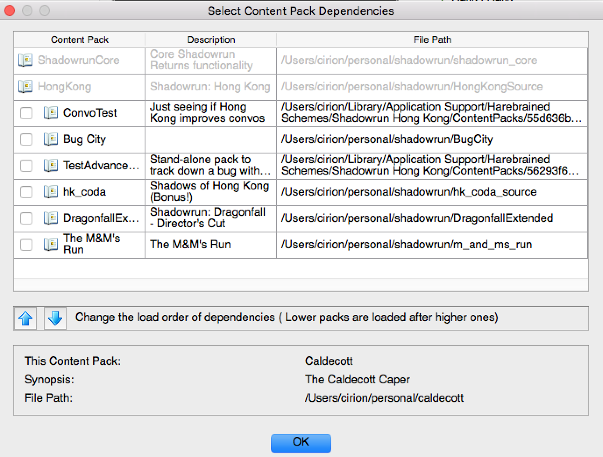603x457 pixels.
Task: Click the File Path column header
Action: [x=432, y=39]
